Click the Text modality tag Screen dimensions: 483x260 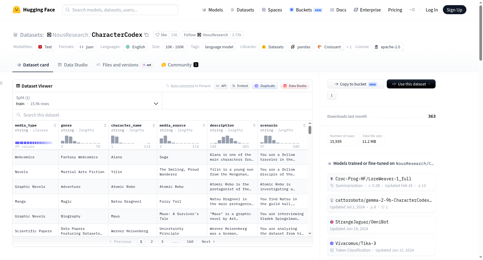45,47
